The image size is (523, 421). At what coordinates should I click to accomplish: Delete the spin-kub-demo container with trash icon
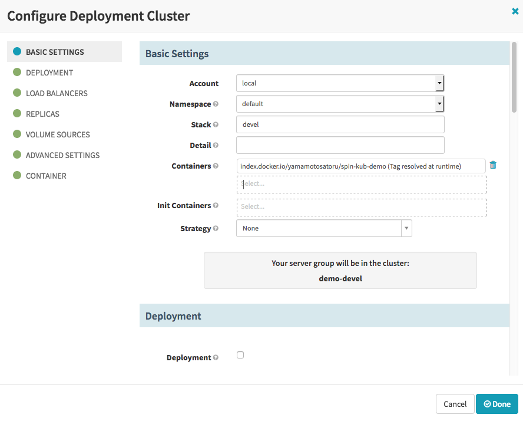tap(493, 165)
